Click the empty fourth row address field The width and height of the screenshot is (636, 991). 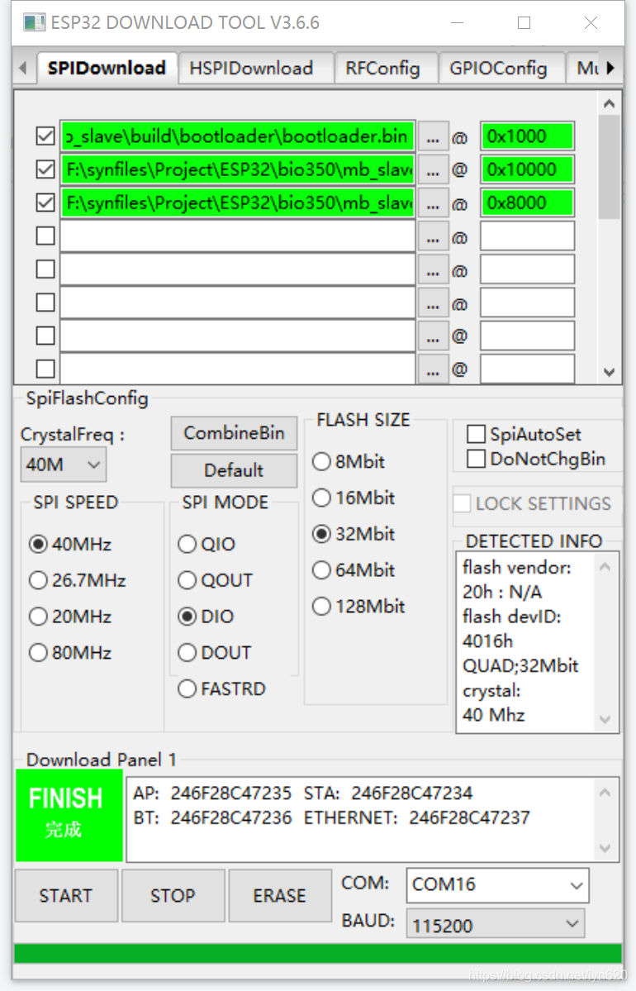pos(527,236)
